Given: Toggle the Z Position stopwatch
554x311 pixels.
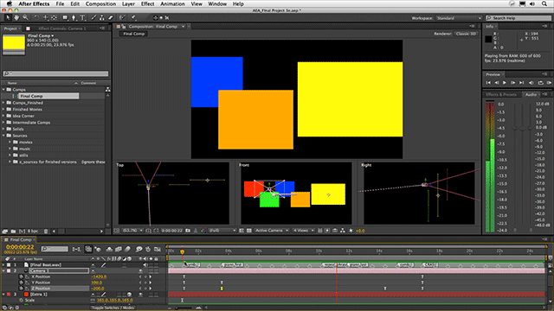Looking at the screenshot, I should click(x=21, y=289).
